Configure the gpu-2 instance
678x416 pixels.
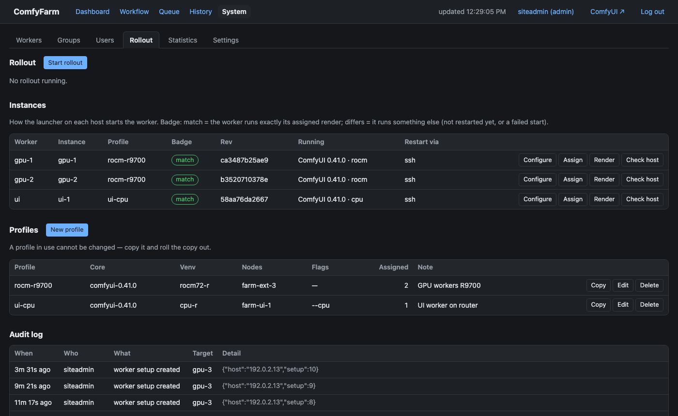point(538,179)
